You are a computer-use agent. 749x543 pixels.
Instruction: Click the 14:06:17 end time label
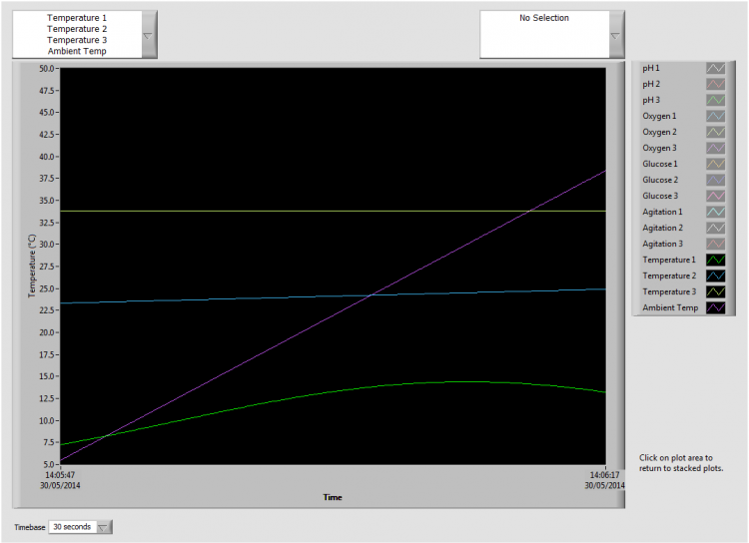pos(605,475)
